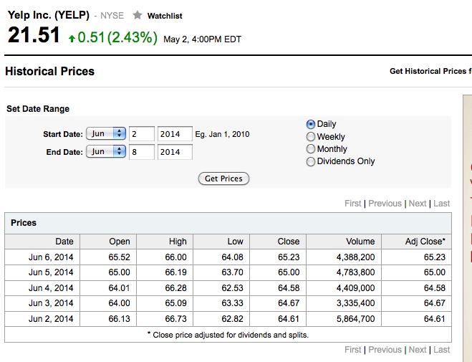
Task: Click the upper Previous pagination link
Action: (385, 204)
